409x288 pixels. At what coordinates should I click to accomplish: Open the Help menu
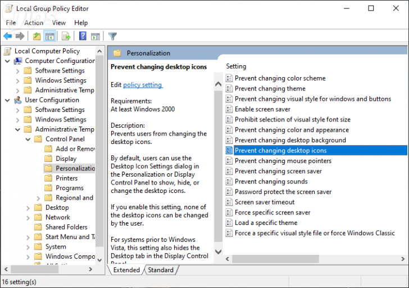coord(81,23)
